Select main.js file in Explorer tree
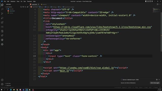Screen dimensions: 162x91 point(11,13)
